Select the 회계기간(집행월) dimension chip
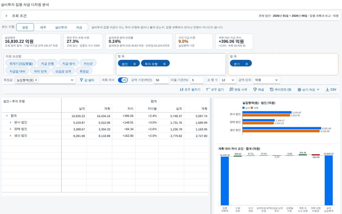The width and height of the screenshot is (342, 214). (21, 63)
